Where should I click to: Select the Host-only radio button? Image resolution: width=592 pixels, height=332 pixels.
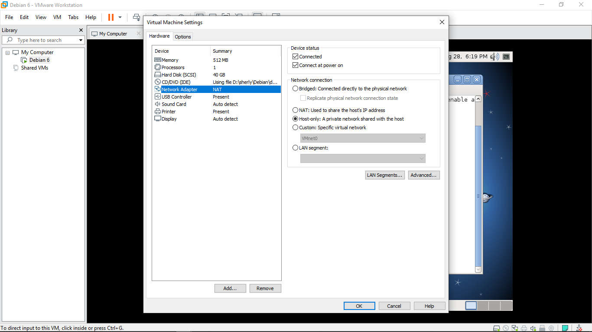click(296, 119)
